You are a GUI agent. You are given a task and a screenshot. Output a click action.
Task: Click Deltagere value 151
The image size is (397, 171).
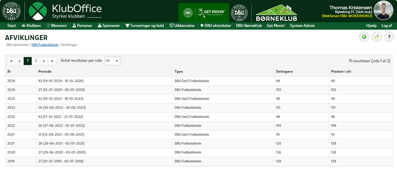tap(278, 108)
